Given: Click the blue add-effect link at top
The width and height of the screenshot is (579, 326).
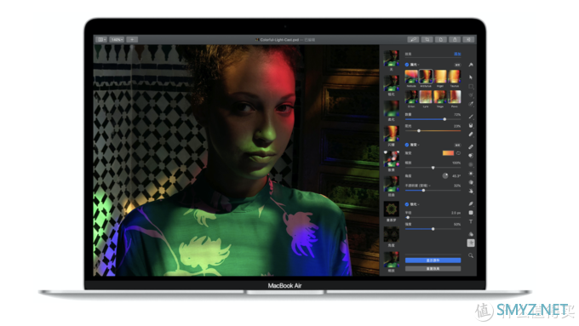Looking at the screenshot, I should tap(457, 54).
